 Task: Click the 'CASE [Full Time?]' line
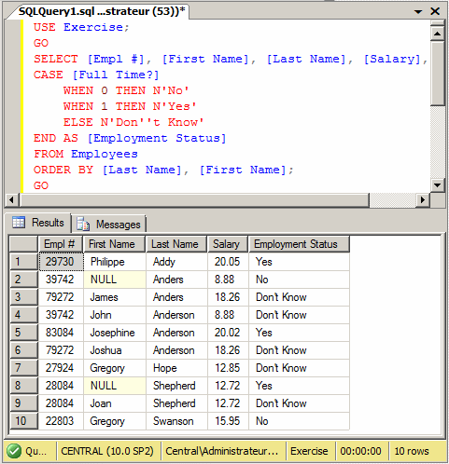coord(96,75)
